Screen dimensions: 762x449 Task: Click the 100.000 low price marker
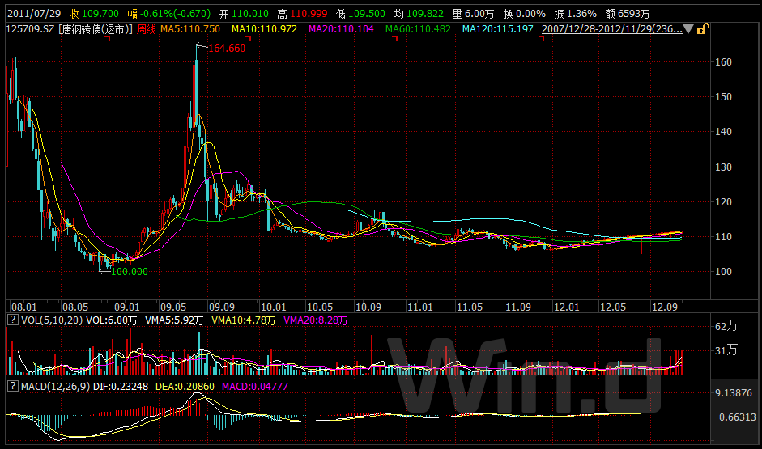pos(128,272)
